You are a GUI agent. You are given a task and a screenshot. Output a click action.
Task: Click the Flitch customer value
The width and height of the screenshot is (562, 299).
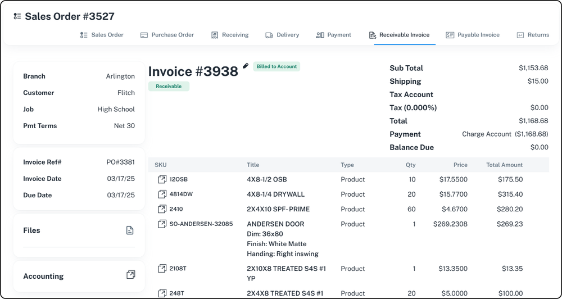[126, 93]
